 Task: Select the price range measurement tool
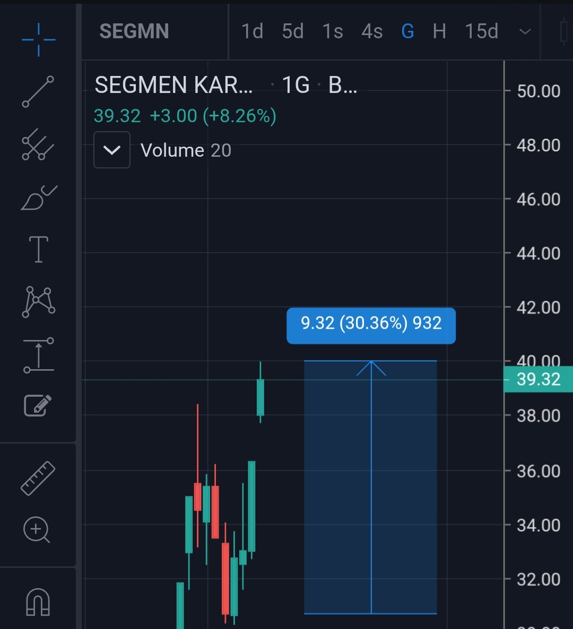coord(39,355)
